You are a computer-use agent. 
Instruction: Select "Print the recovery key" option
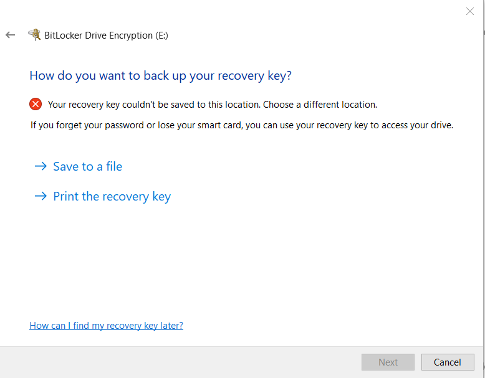pos(112,196)
